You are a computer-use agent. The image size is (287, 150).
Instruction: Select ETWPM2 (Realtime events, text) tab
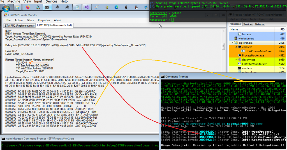tap(54, 25)
